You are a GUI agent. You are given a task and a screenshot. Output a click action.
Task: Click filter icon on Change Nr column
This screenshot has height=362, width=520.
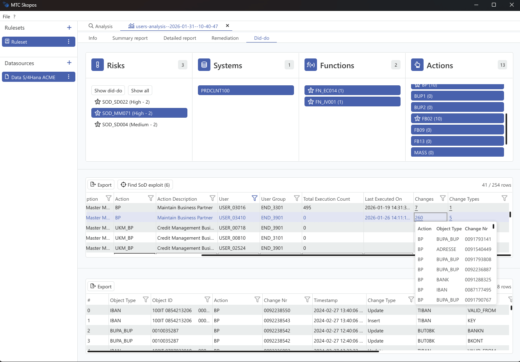pyautogui.click(x=307, y=300)
